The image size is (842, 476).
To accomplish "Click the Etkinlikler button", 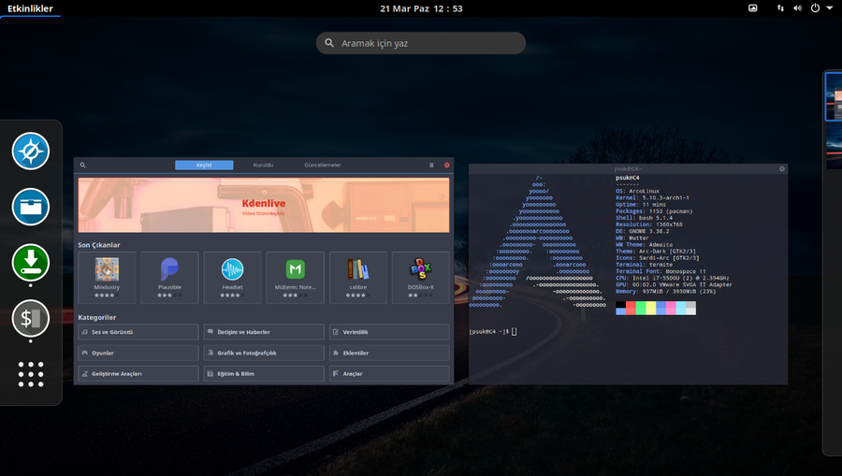I will (x=30, y=8).
